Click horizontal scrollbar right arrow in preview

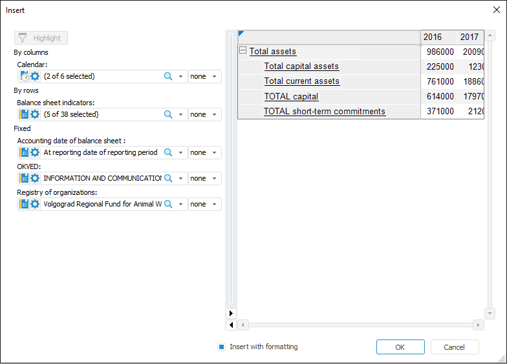(478, 325)
